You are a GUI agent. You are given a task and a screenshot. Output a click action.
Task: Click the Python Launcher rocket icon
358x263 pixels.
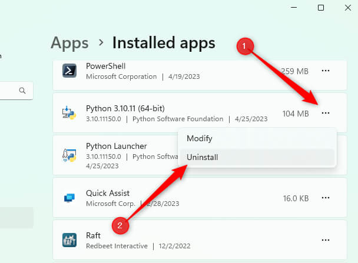(69, 155)
